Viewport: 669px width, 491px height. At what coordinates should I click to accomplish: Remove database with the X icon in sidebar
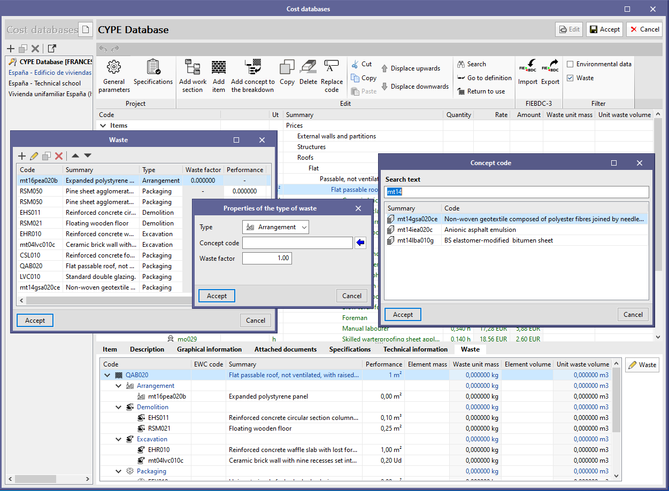[35, 49]
